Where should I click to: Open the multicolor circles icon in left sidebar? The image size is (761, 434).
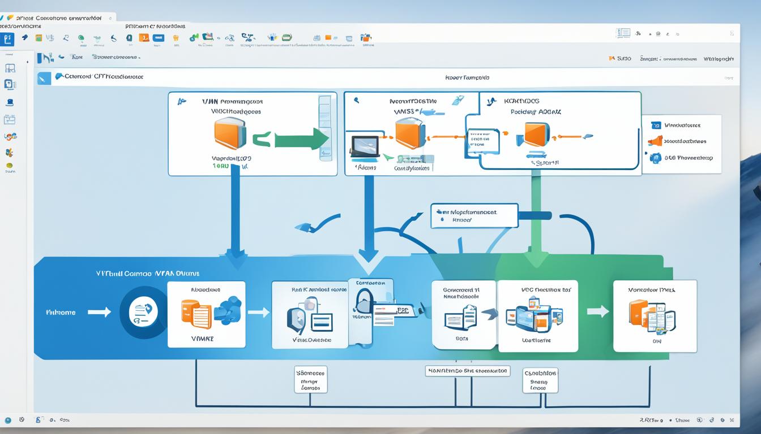pos(10,136)
